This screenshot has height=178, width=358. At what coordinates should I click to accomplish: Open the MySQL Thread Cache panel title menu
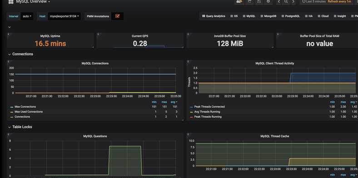tap(275, 137)
